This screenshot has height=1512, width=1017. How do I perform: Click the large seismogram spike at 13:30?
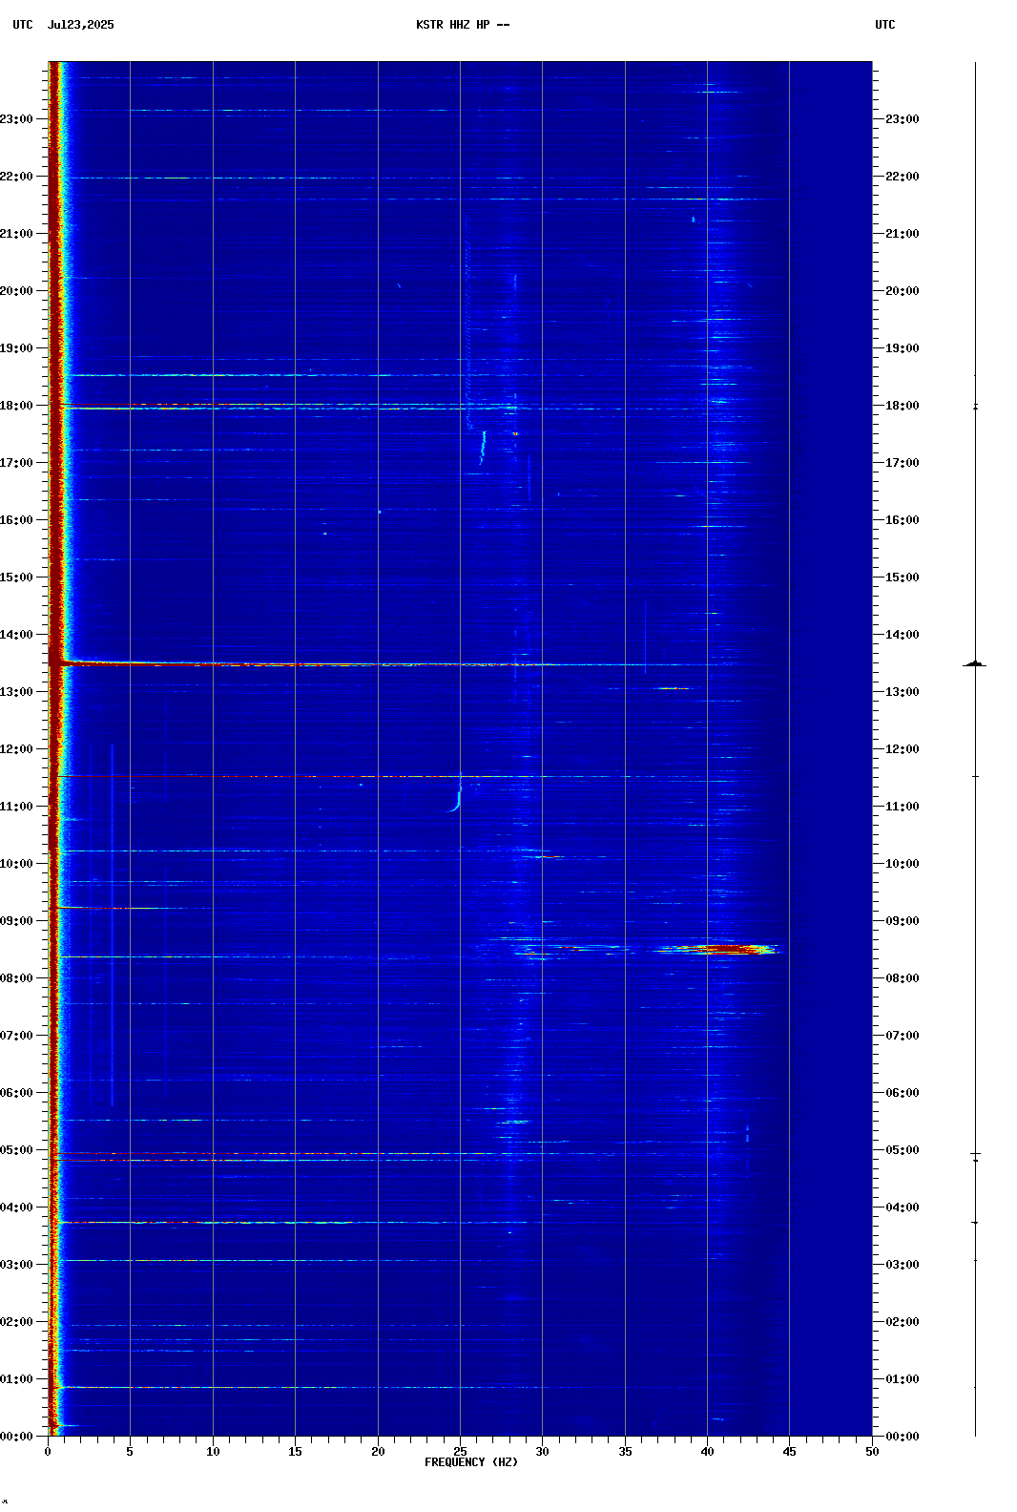(975, 663)
